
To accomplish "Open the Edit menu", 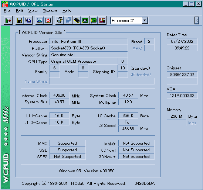I will click(20, 11).
